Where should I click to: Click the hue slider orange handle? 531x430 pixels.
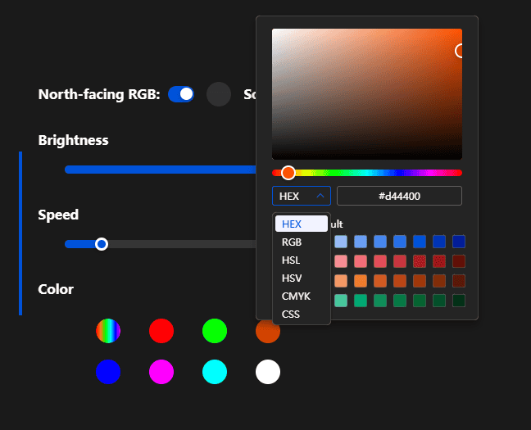pos(288,173)
